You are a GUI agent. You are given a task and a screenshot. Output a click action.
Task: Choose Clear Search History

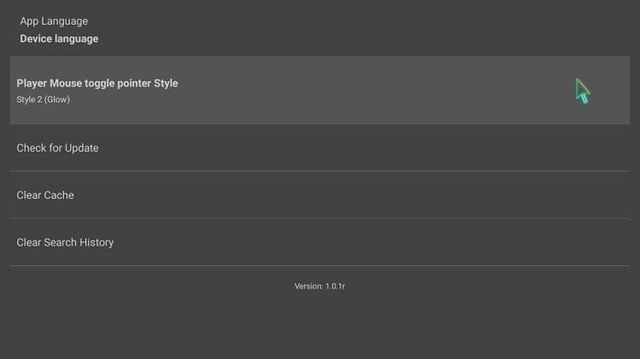(x=320, y=242)
